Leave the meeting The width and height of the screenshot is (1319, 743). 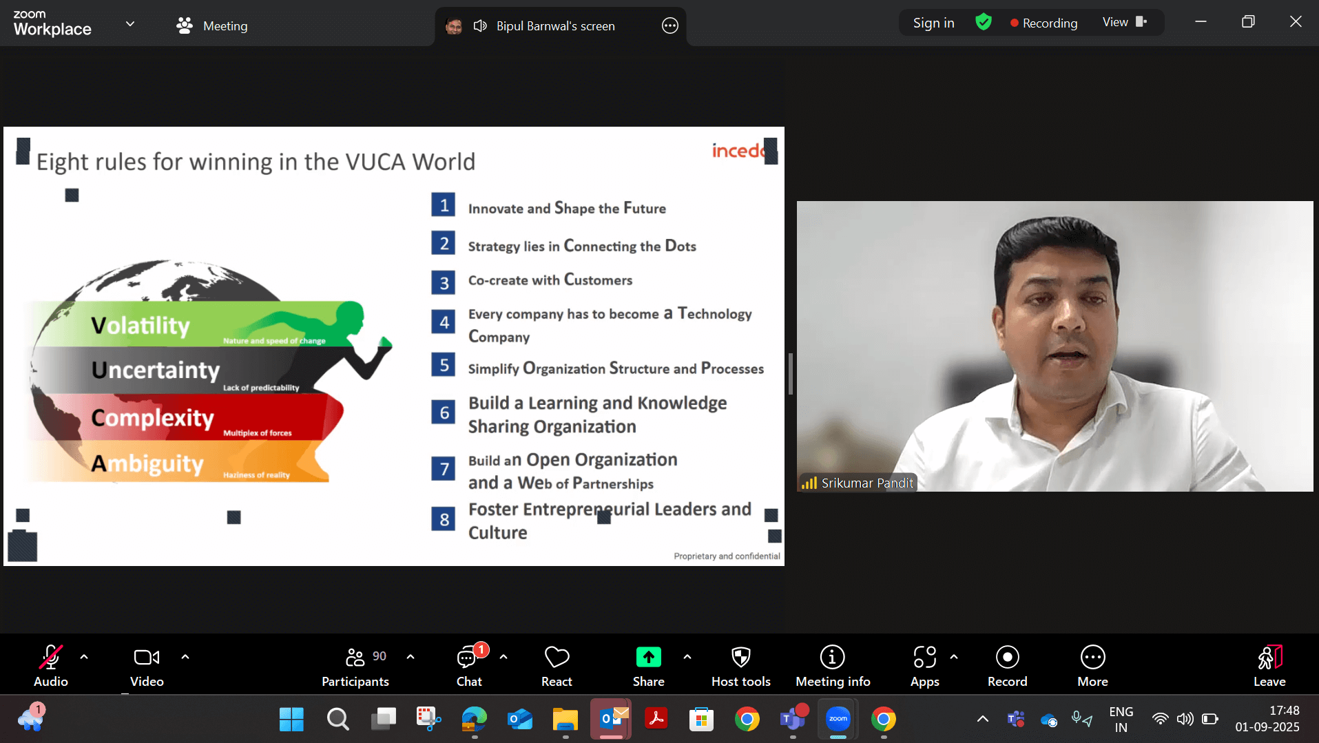pyautogui.click(x=1269, y=665)
